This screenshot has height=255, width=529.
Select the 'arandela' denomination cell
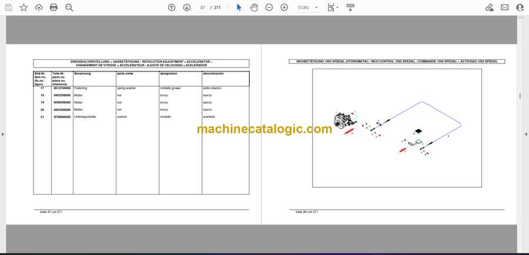[209, 117]
